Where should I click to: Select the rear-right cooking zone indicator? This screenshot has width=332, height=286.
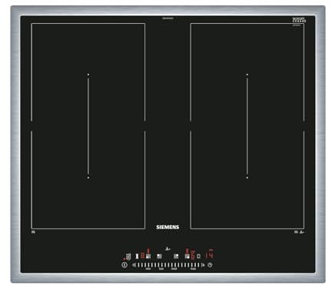pyautogui.click(x=176, y=256)
